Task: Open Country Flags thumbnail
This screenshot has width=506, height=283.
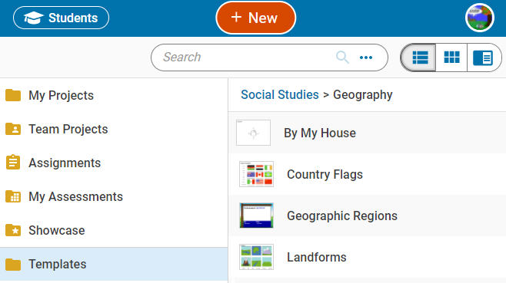Action: tap(257, 174)
